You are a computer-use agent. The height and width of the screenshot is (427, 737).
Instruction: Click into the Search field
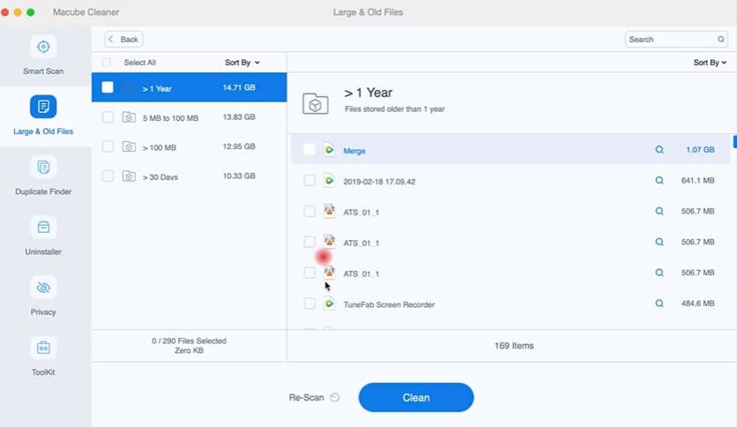coord(670,40)
